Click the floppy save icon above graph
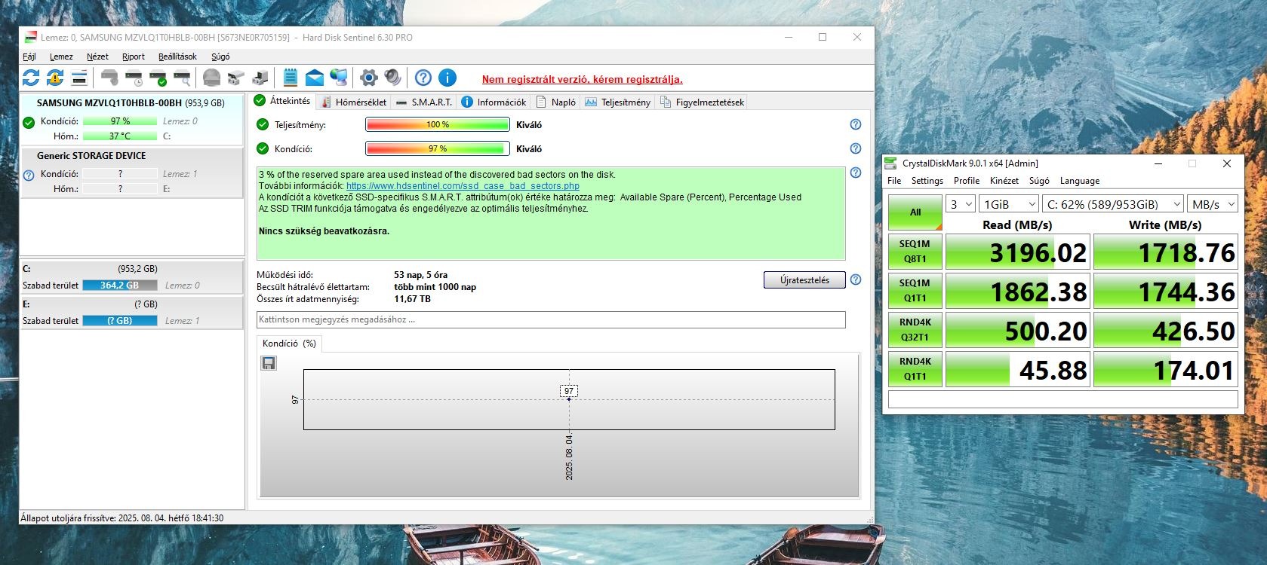 pos(269,363)
